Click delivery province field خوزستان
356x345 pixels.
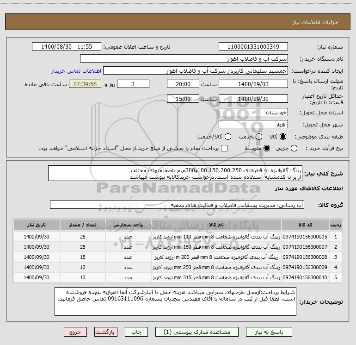point(253,113)
